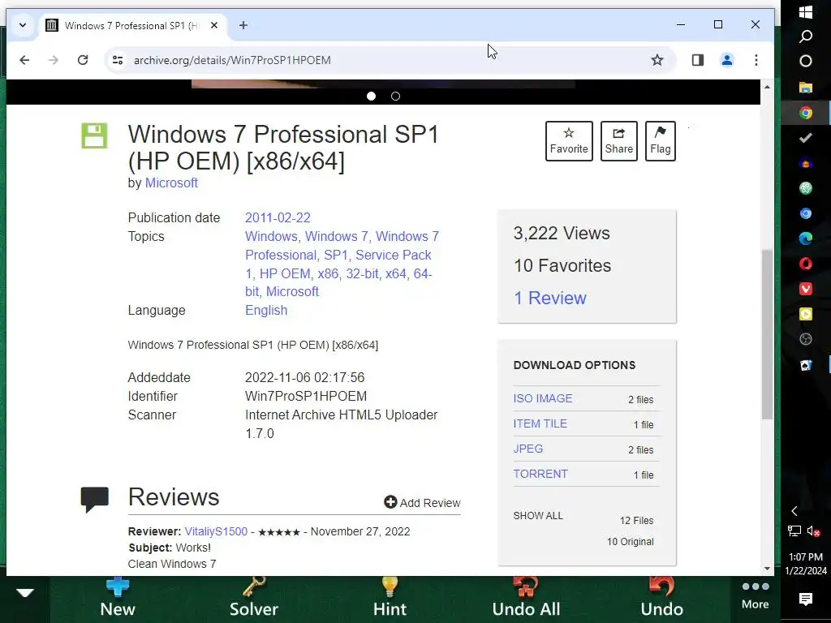Click the scrollbar up arrow
Screen dimensions: 831x623
(767, 86)
